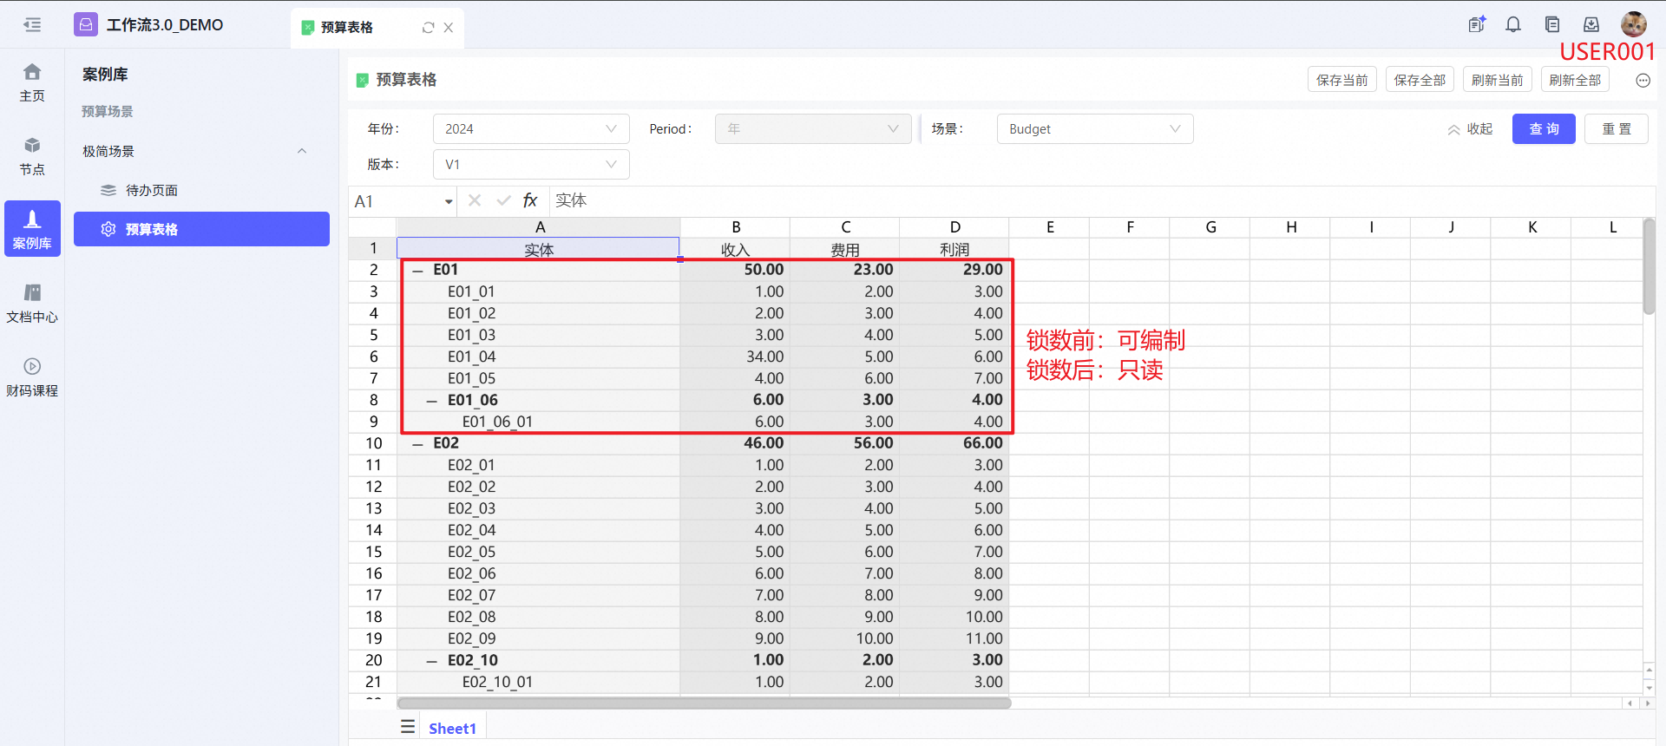1666x746 pixels.
Task: Open the 年份 2024 dropdown
Action: (530, 129)
